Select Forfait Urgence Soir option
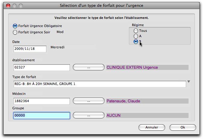This screenshot has height=139, width=203. (x=15, y=32)
